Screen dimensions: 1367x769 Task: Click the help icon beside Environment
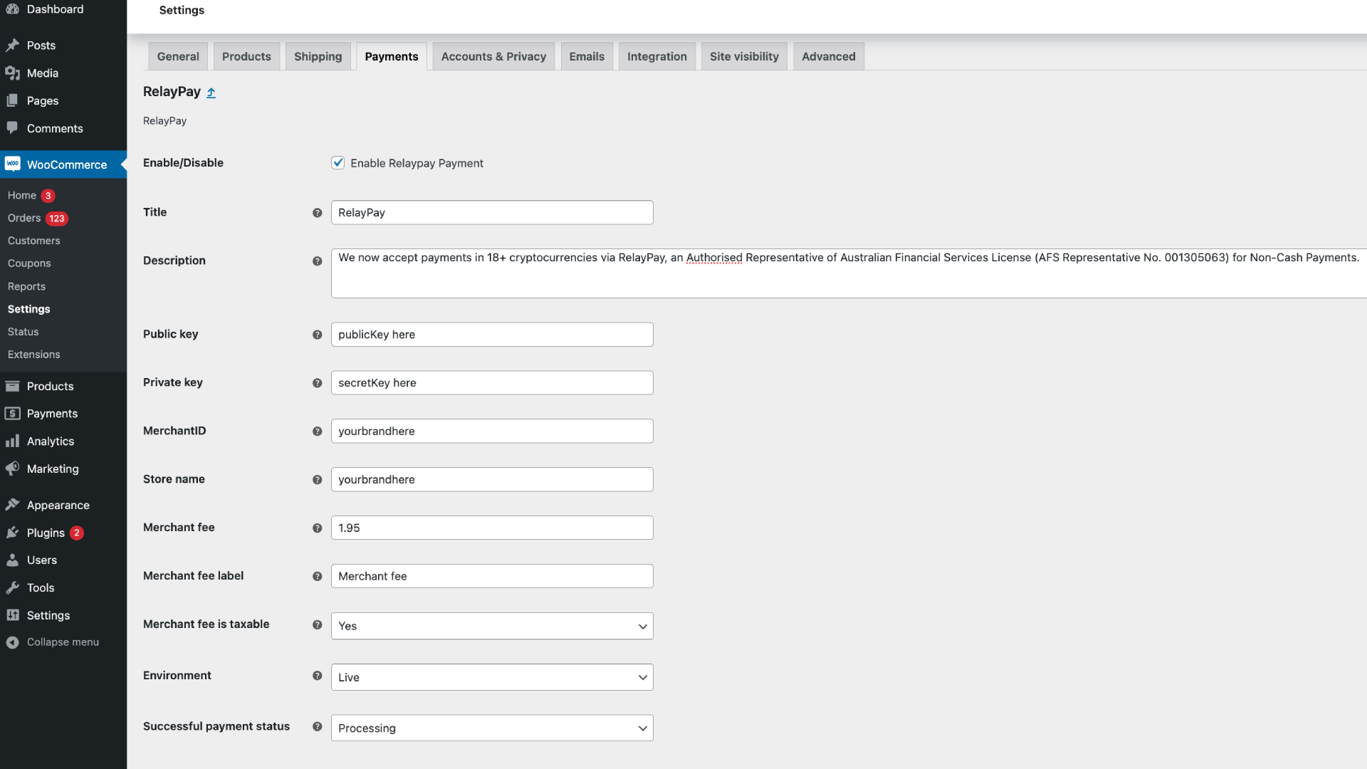(317, 676)
